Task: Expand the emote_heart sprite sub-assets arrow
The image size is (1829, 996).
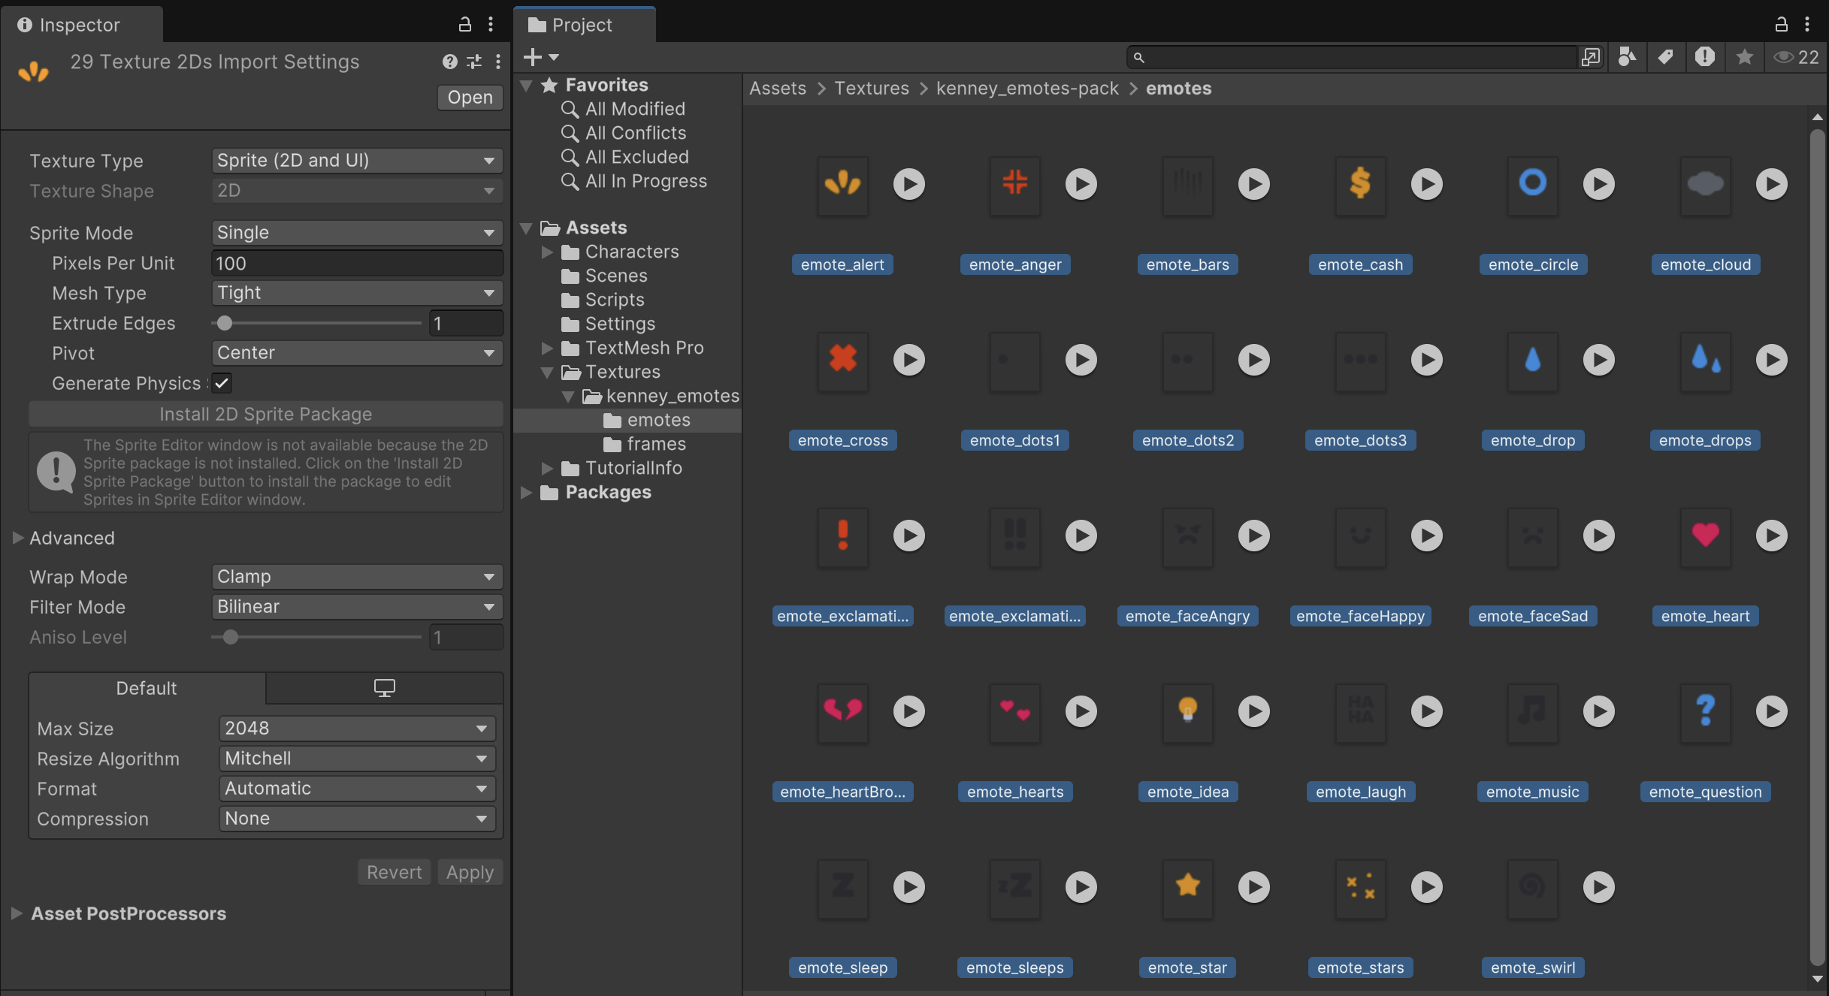Action: click(1771, 536)
